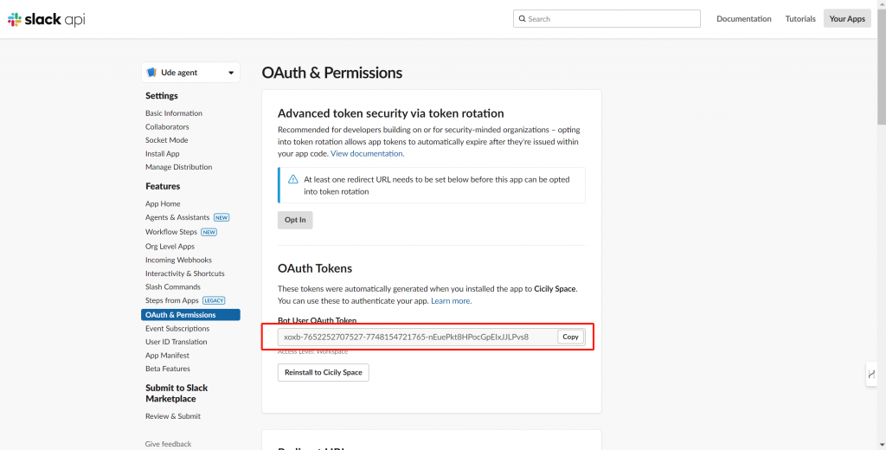
Task: Open Manage Distribution settings
Action: click(x=178, y=167)
